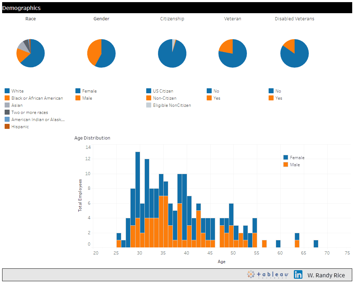Open W. Randy Rice profile link

326,275
